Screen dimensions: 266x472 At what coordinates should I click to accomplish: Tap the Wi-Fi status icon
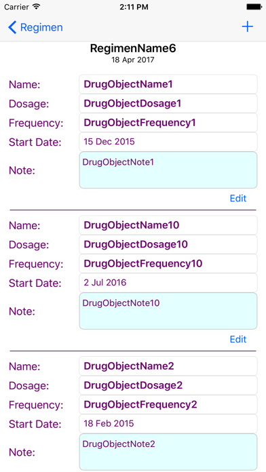coord(37,7)
